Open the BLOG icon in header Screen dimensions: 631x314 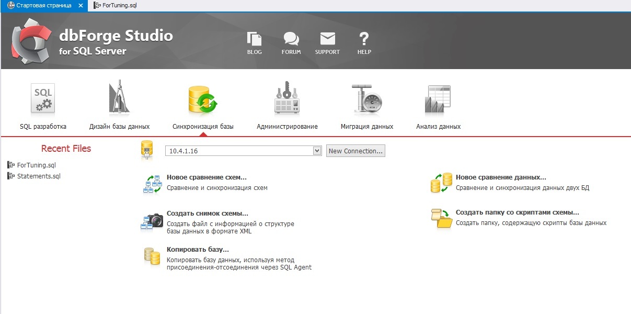pyautogui.click(x=254, y=39)
